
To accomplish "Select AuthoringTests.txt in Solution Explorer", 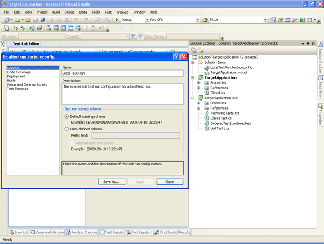I will [225, 114].
